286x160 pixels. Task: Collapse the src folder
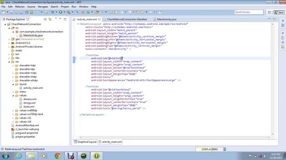(9, 28)
